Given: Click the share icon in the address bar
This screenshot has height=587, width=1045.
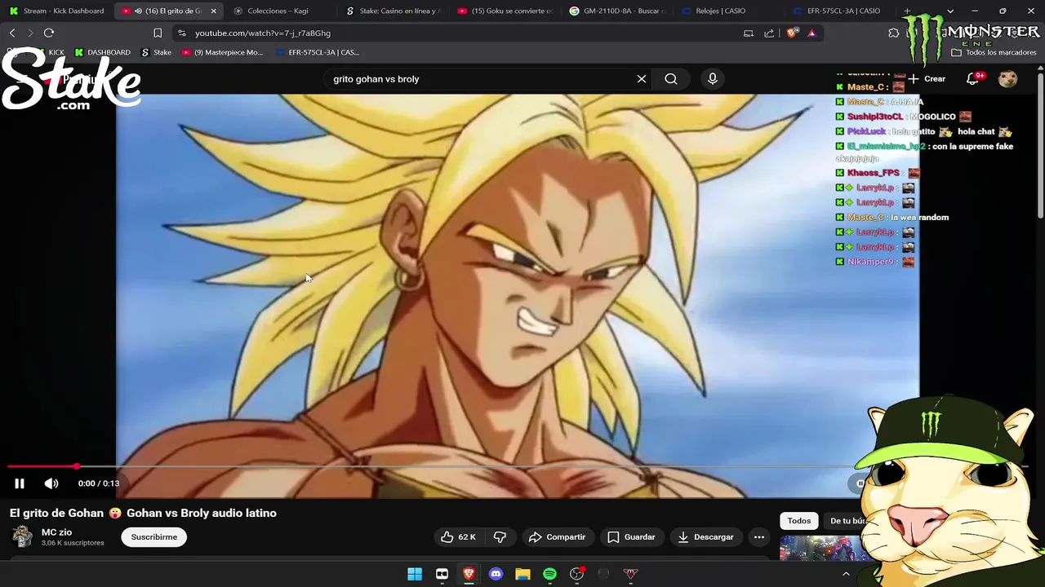Looking at the screenshot, I should [769, 33].
